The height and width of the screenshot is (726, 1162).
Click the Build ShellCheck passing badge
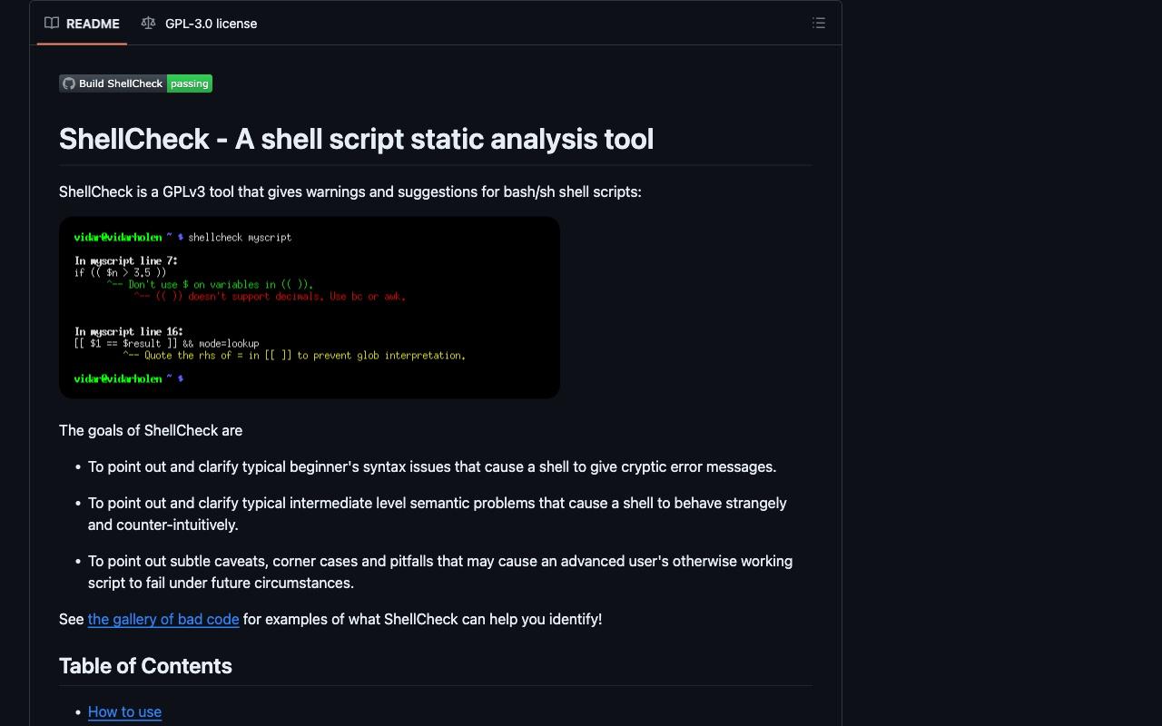pos(135,83)
